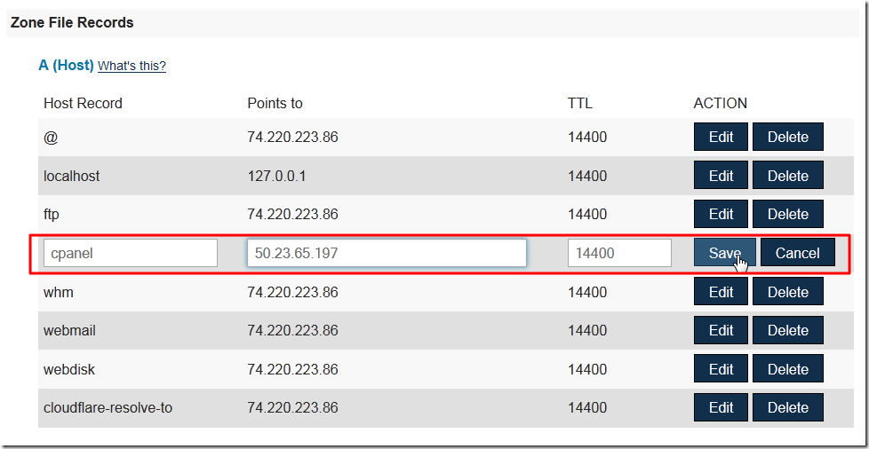Edit the ftp record
Image resolution: width=869 pixels, height=449 pixels.
[x=721, y=214]
